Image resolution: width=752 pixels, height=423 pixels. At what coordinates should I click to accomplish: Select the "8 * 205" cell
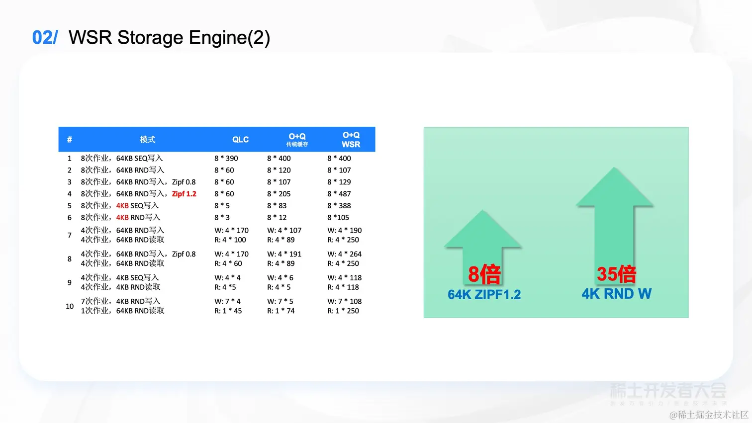coord(279,194)
